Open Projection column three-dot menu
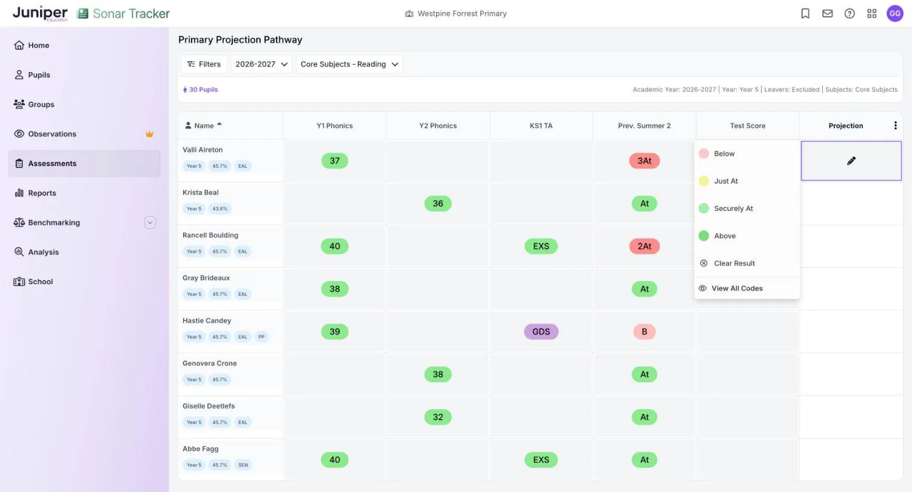The height and width of the screenshot is (492, 912). click(x=895, y=126)
